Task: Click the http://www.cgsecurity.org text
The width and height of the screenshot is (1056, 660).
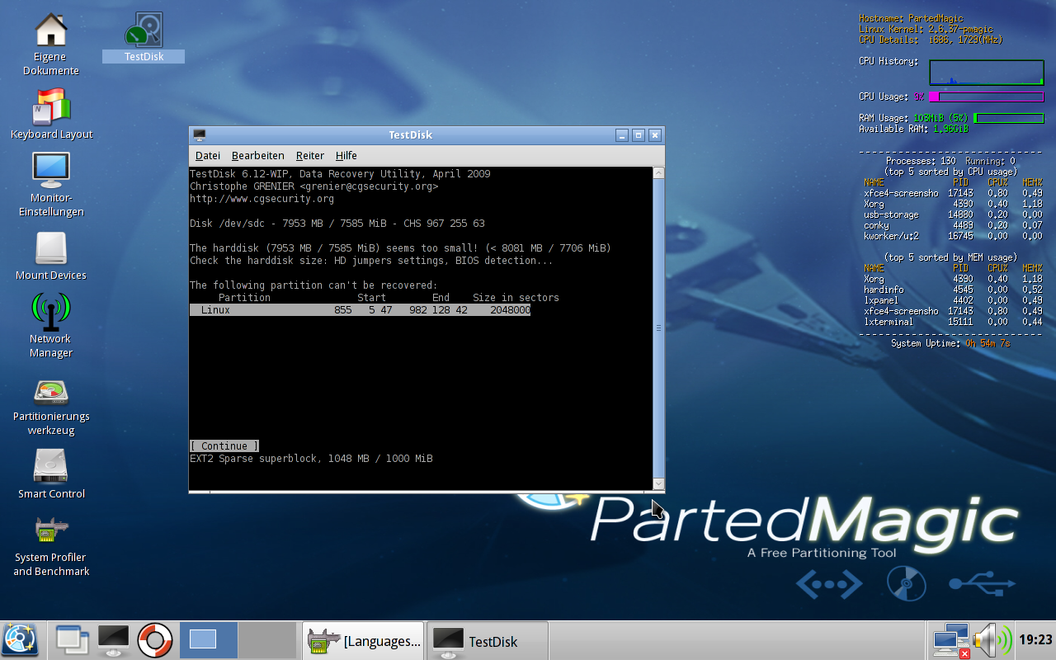Action: pos(262,199)
